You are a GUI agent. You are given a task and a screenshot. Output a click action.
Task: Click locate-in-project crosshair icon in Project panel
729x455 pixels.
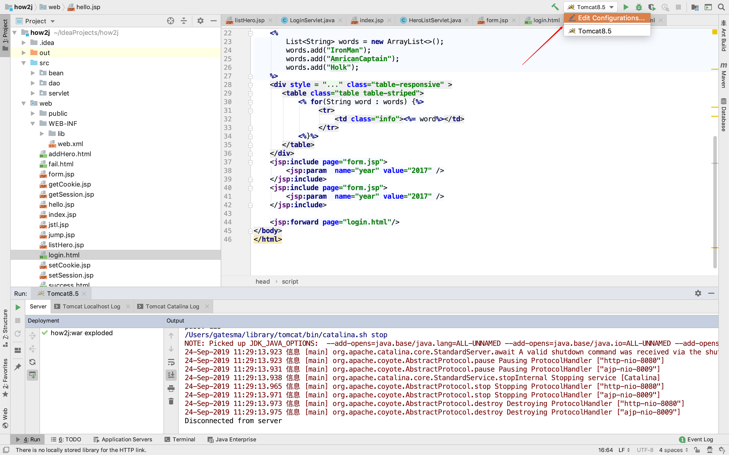171,21
